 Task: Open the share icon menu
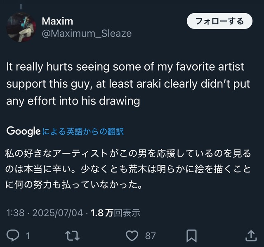[251, 236]
